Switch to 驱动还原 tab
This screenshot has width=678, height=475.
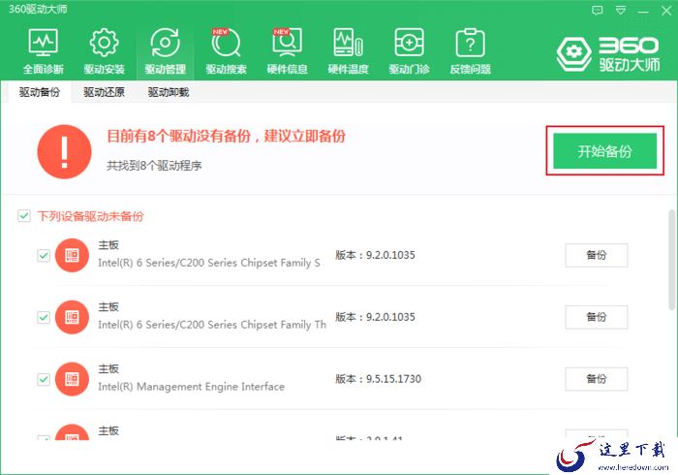[104, 92]
